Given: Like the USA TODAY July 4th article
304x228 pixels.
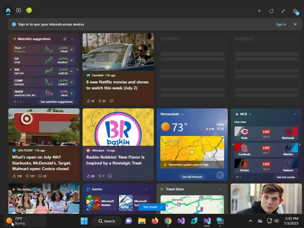Looking at the screenshot, I should tap(17, 176).
